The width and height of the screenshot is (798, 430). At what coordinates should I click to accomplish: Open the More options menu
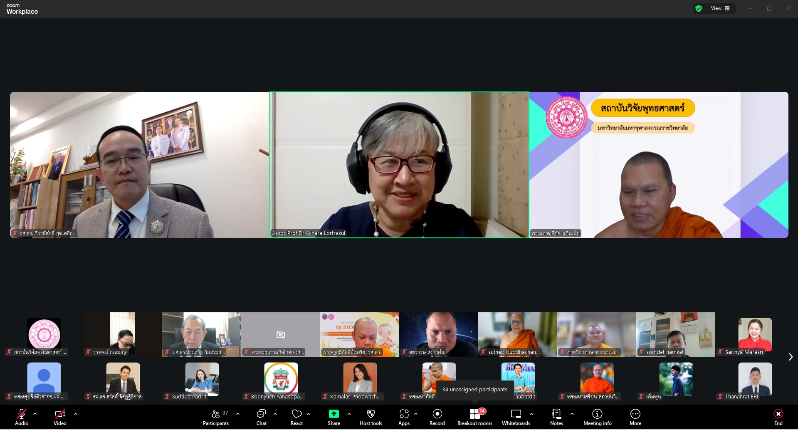click(x=635, y=417)
